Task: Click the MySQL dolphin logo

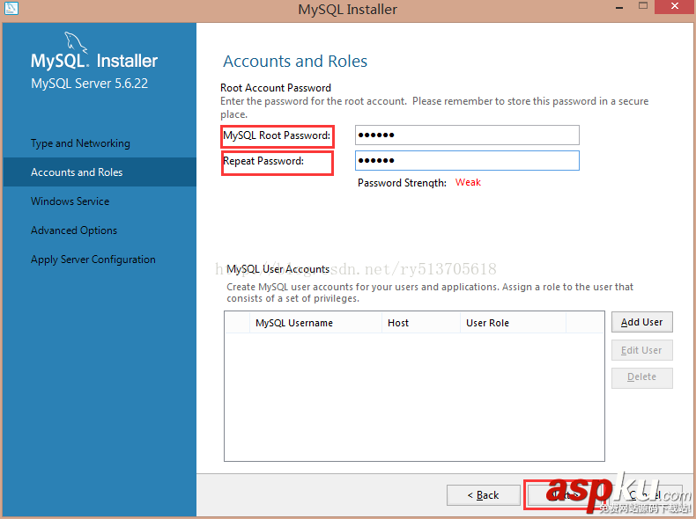Action: tap(78, 42)
